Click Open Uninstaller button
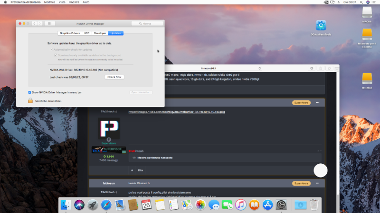 pos(141,92)
